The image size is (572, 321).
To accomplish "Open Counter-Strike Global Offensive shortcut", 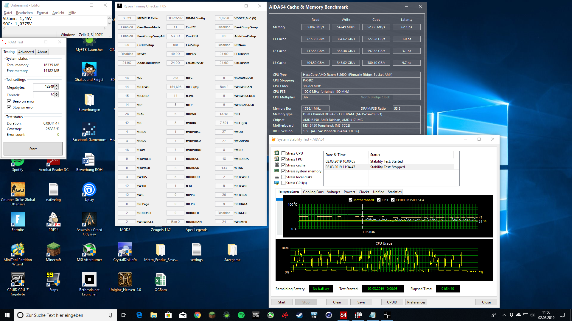I will pos(18,194).
